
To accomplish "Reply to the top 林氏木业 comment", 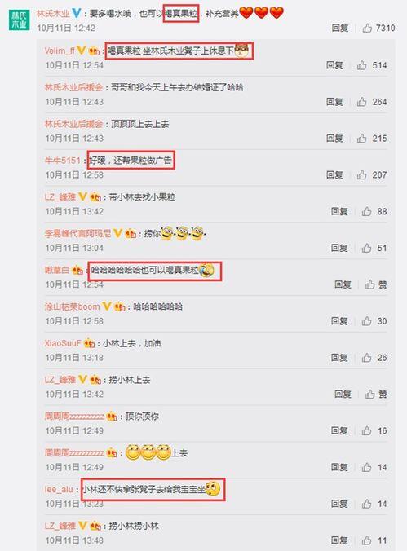I will click(x=340, y=28).
